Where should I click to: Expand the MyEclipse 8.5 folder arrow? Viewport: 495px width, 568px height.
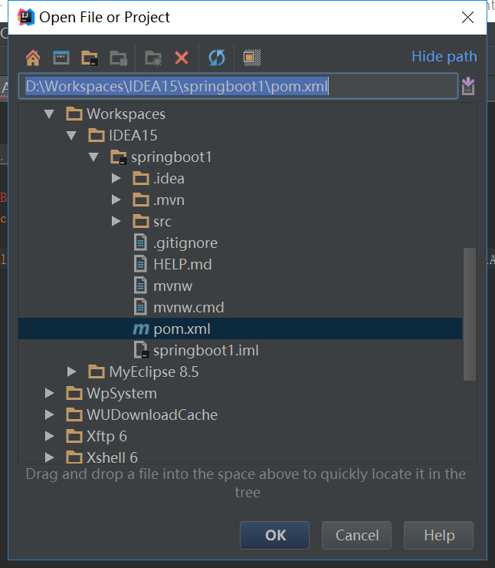coord(71,372)
